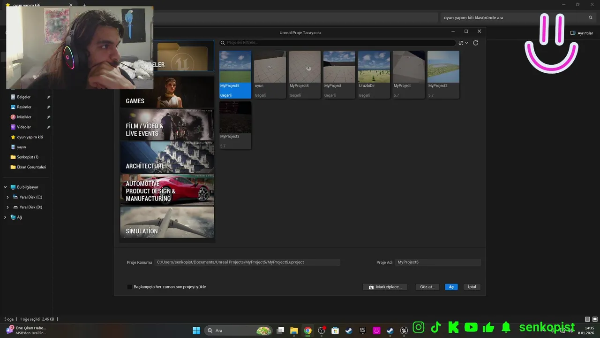Collapse the Bu bilgisayar tree node
The height and width of the screenshot is (338, 600).
[5, 187]
